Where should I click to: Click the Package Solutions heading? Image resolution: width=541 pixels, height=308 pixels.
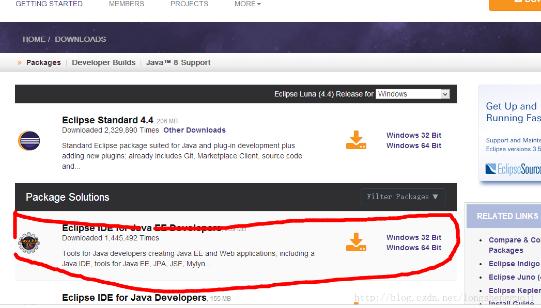[68, 197]
